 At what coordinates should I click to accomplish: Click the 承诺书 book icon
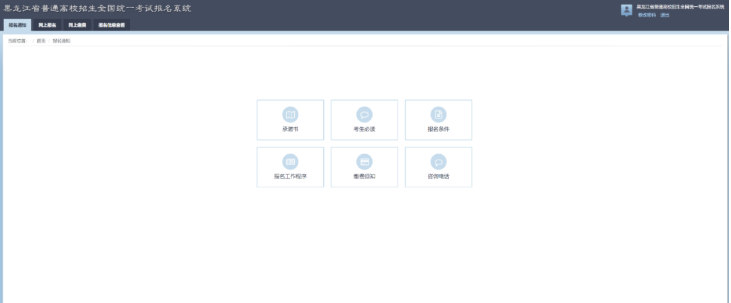(x=290, y=115)
